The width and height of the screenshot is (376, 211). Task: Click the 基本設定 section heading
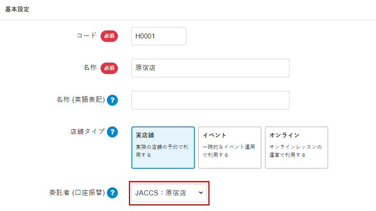click(x=17, y=9)
